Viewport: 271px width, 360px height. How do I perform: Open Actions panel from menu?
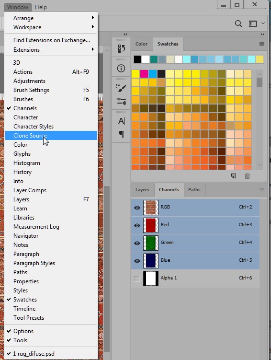(51, 71)
